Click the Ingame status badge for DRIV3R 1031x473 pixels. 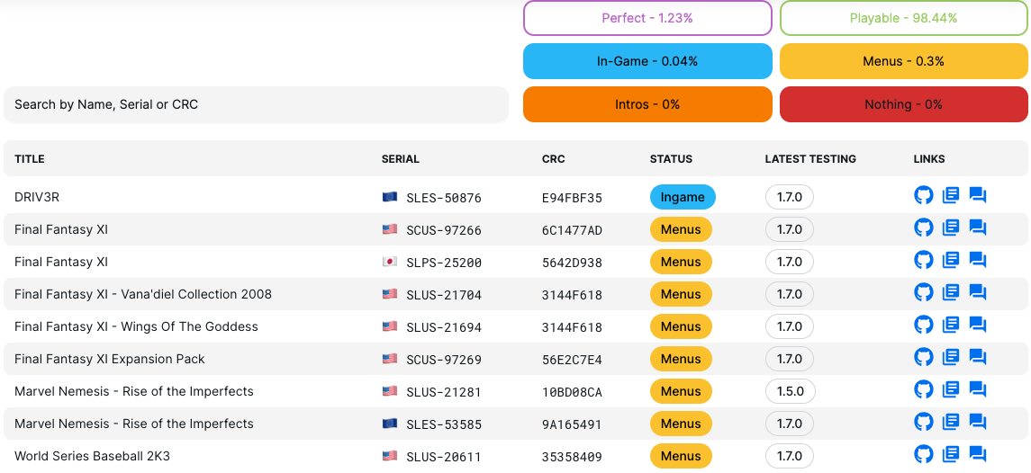(683, 197)
